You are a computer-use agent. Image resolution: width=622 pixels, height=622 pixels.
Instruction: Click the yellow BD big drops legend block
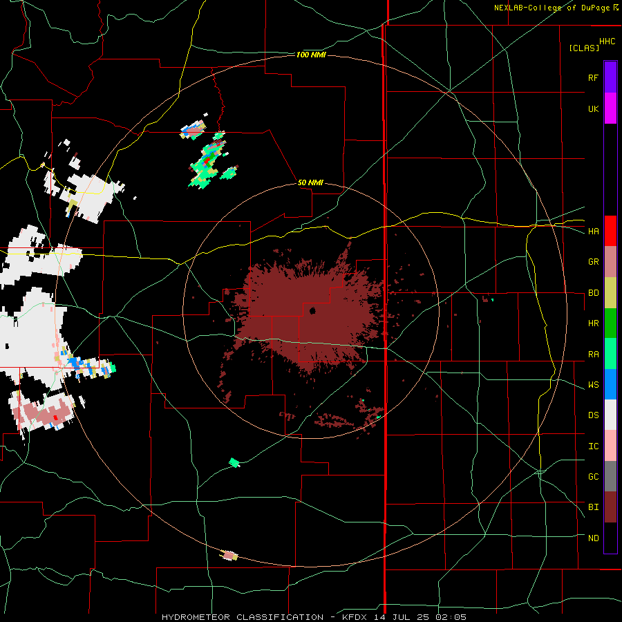tap(610, 293)
